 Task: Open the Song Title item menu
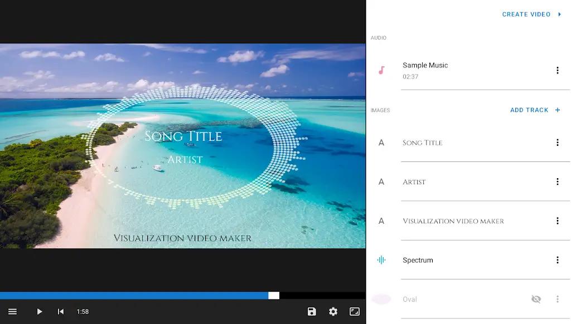click(557, 143)
